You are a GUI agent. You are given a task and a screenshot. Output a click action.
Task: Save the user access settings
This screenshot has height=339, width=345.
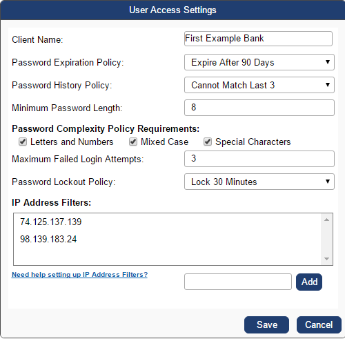[x=266, y=325]
